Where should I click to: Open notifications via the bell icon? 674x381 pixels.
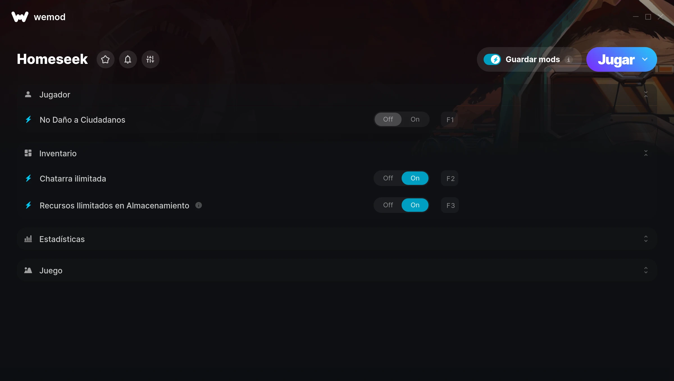coord(128,59)
